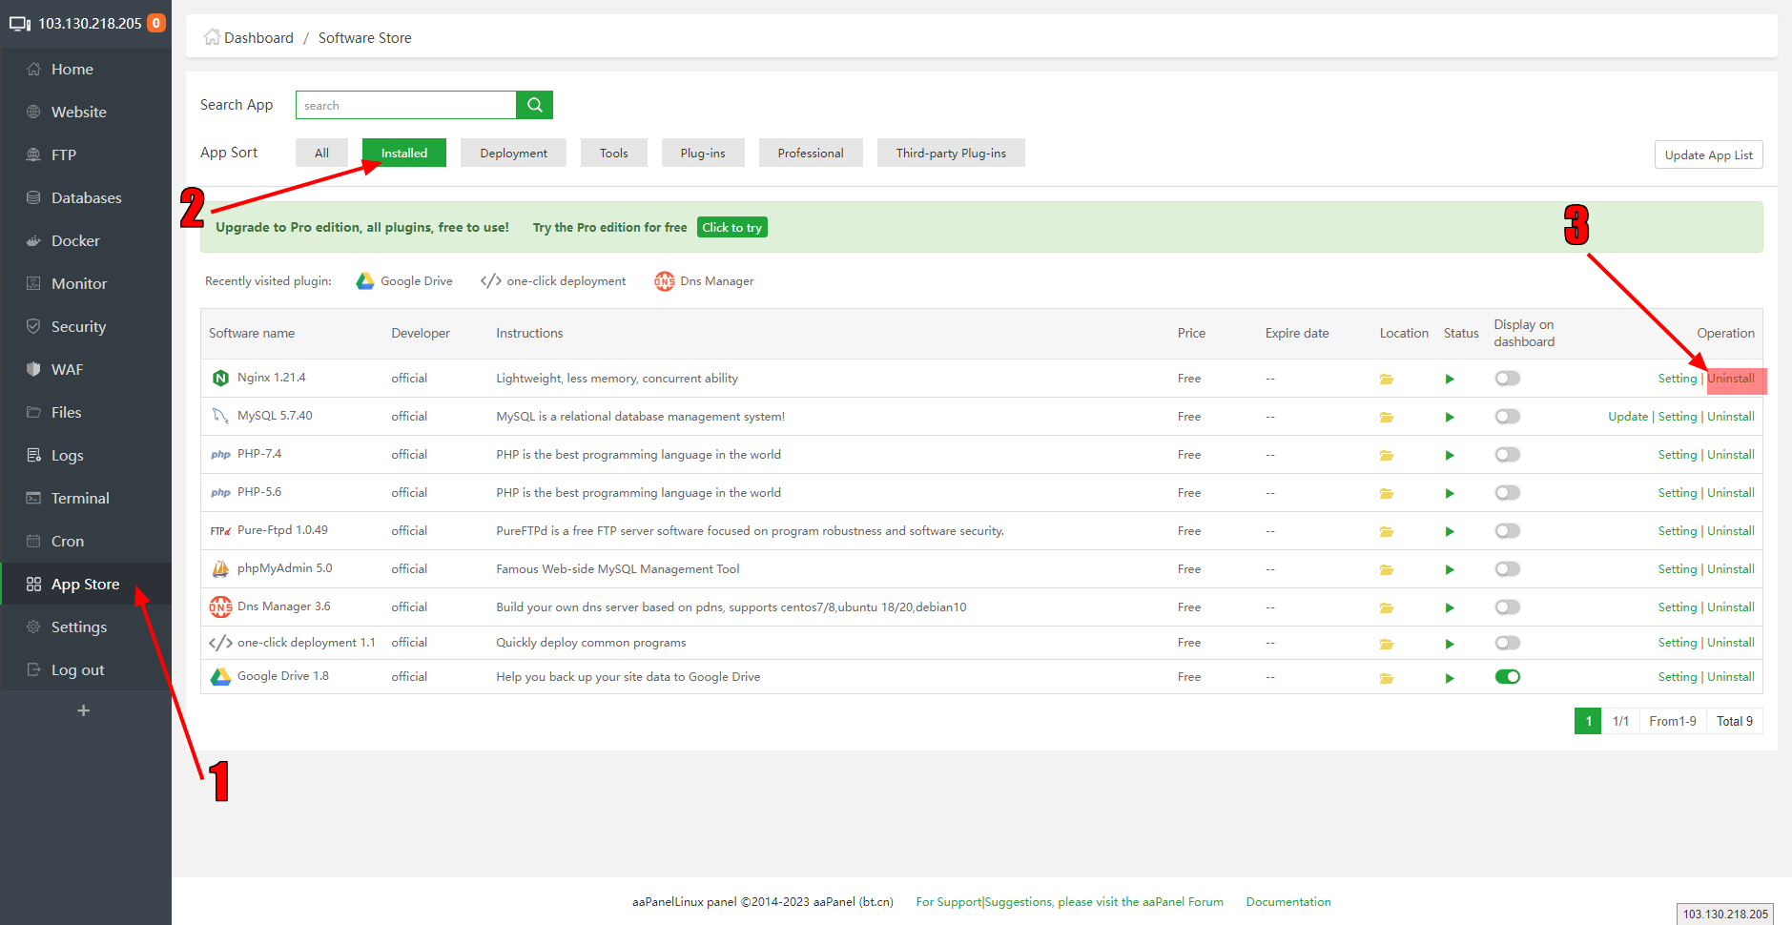The image size is (1792, 925).
Task: Click the Click to try button
Action: [731, 227]
